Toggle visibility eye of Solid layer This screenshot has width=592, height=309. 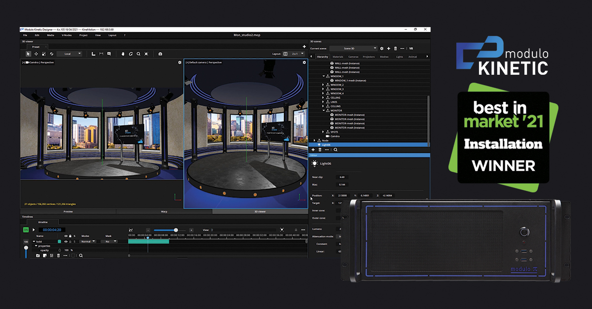(x=66, y=242)
